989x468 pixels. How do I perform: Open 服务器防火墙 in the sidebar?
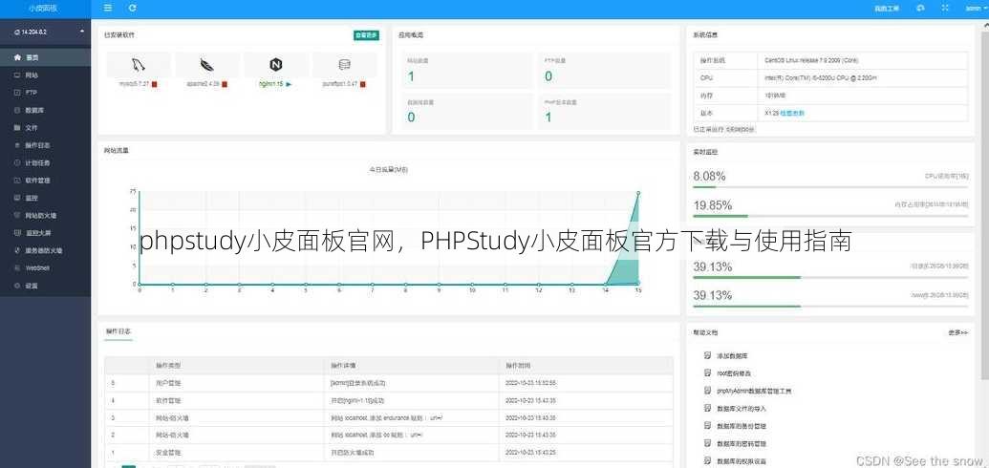pyautogui.click(x=46, y=250)
